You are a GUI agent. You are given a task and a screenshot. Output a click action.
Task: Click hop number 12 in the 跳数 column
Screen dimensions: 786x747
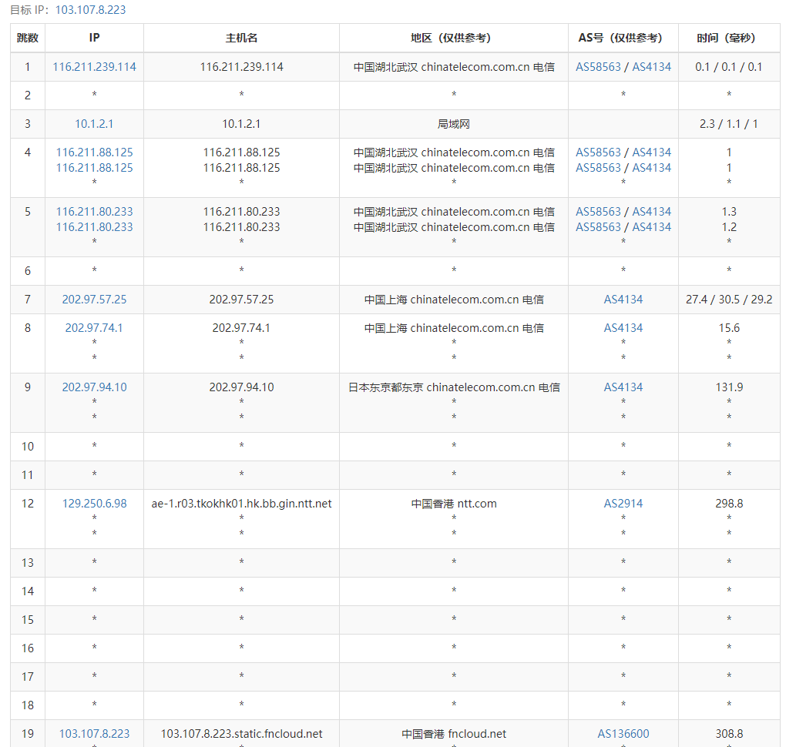point(28,503)
